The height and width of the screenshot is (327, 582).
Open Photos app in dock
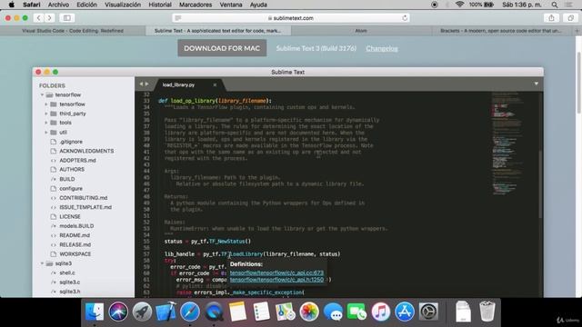point(309,312)
